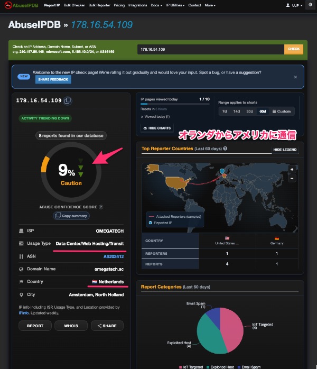Expand the Viewed today list

pos(155,116)
